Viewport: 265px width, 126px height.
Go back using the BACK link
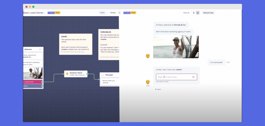[x=158, y=89]
